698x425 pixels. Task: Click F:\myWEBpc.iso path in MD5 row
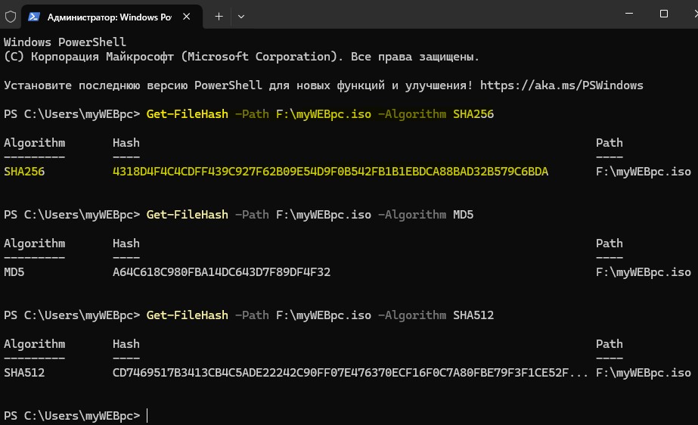click(x=644, y=272)
